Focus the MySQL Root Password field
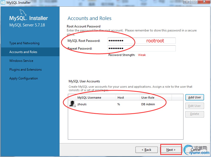 coord(142,41)
